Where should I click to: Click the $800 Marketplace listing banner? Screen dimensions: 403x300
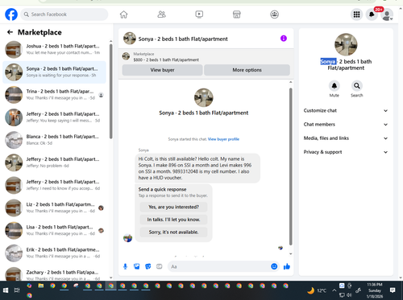click(206, 56)
